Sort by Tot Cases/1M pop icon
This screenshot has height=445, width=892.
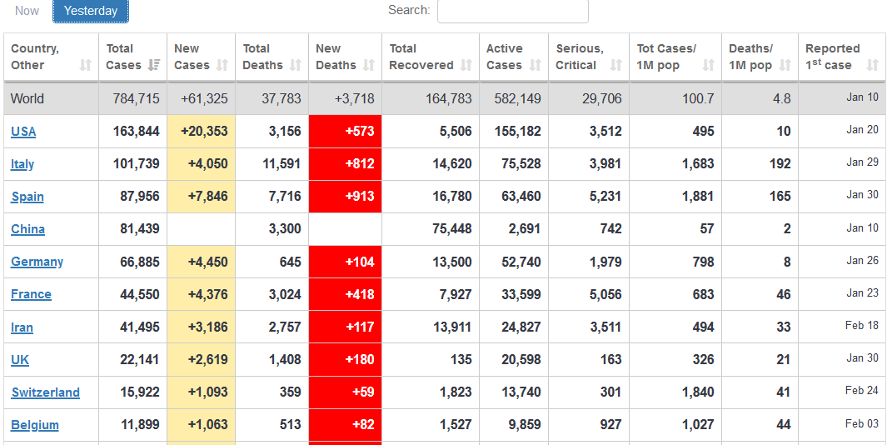pos(708,66)
